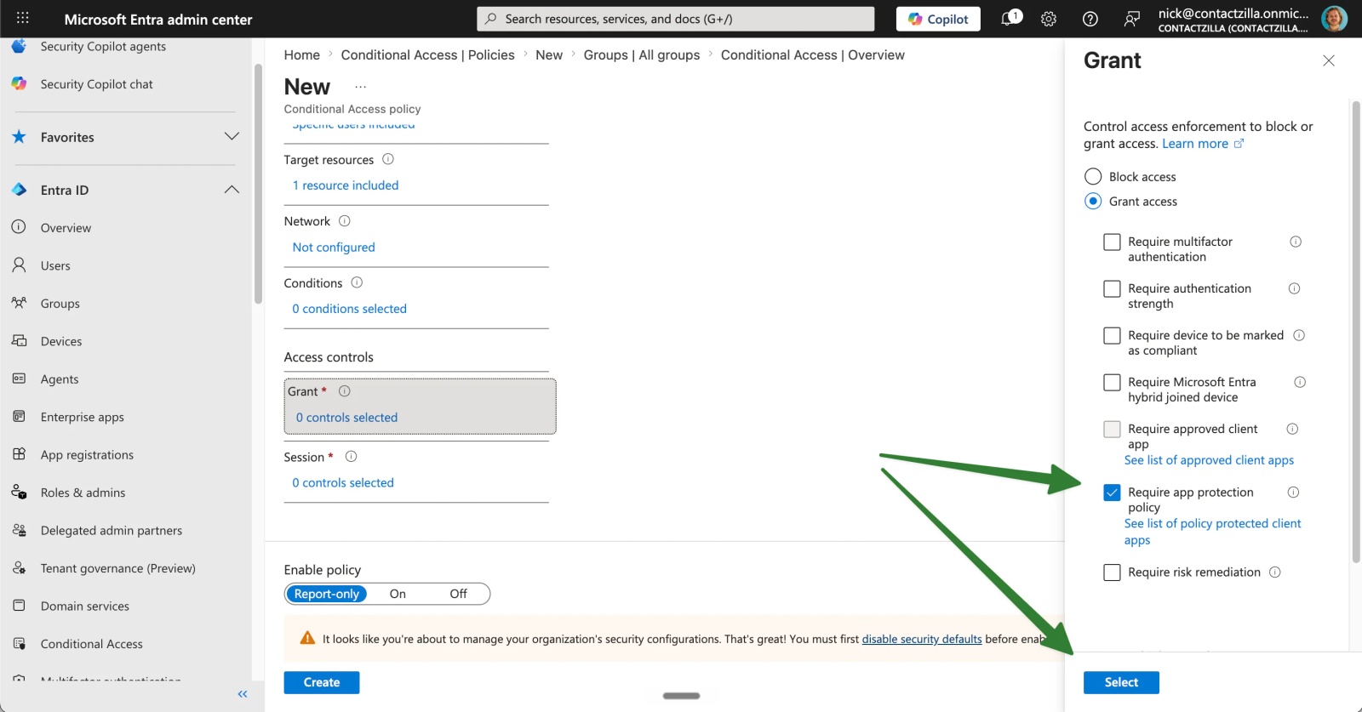Click the Create button

(322, 682)
